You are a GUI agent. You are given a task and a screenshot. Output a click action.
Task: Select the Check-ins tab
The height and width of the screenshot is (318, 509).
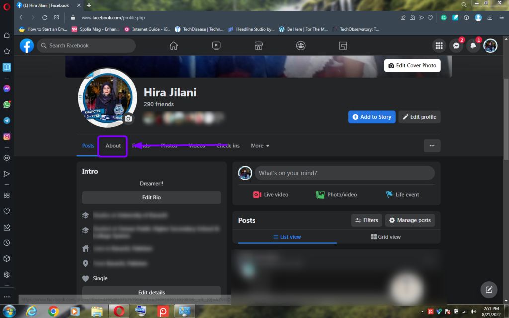[x=228, y=146]
